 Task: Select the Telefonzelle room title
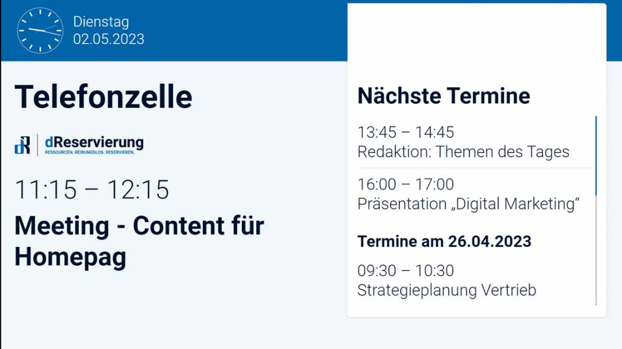[x=103, y=97]
